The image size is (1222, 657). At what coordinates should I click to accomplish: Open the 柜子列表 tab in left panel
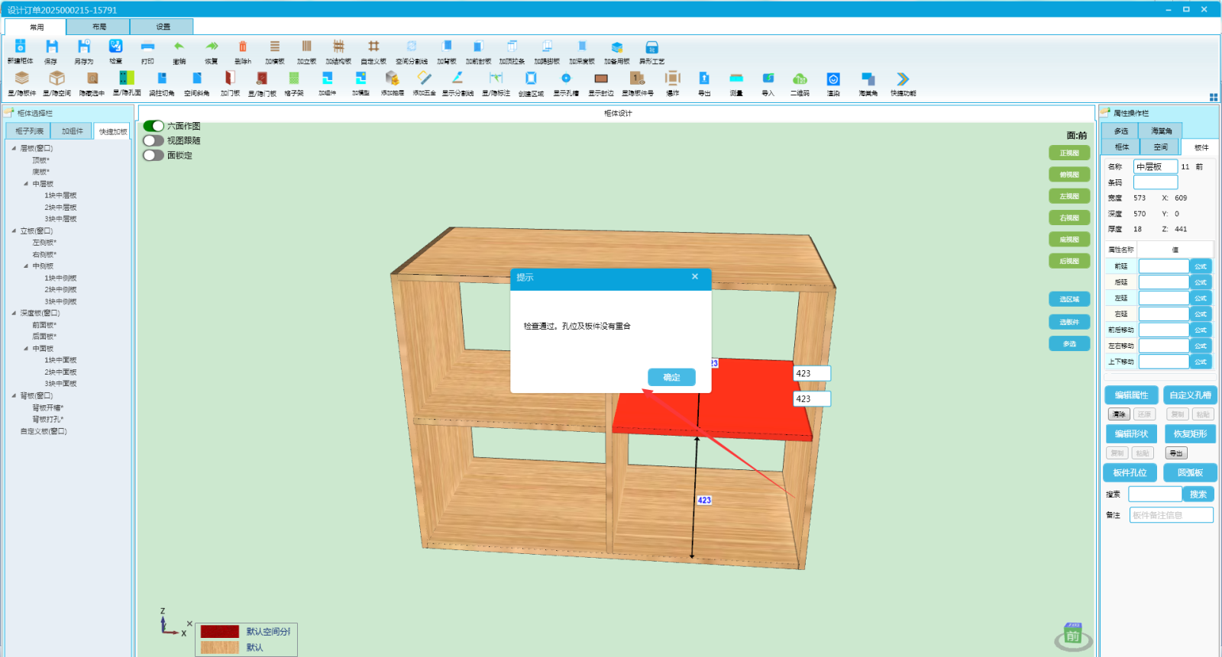pos(29,131)
